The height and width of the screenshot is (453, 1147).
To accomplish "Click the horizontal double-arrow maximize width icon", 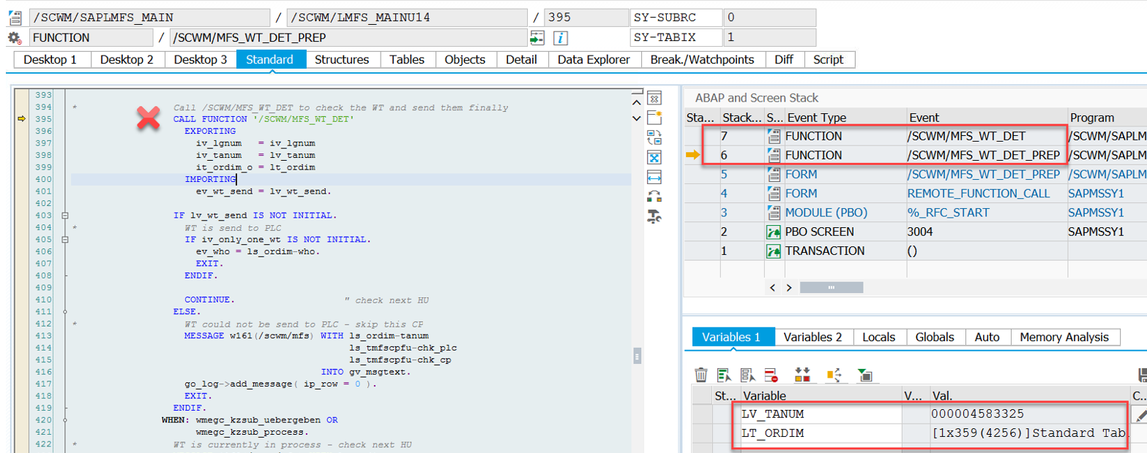I will pyautogui.click(x=655, y=176).
